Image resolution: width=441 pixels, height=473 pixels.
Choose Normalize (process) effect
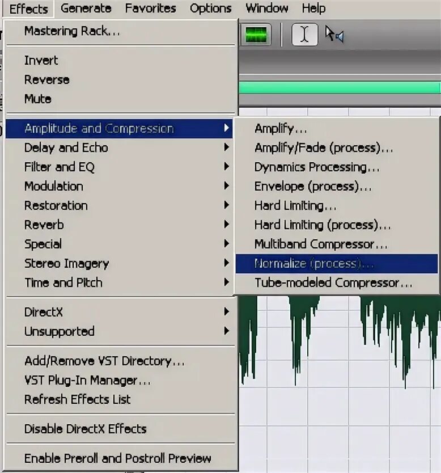[337, 264]
